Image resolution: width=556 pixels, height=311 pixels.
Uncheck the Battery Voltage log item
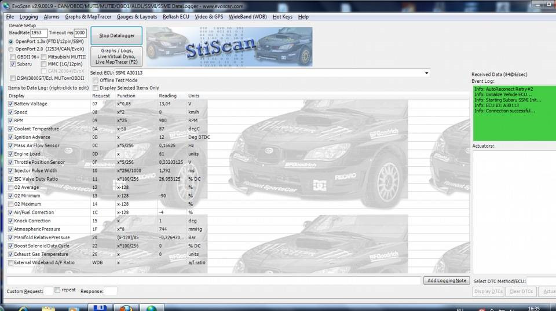pyautogui.click(x=11, y=104)
